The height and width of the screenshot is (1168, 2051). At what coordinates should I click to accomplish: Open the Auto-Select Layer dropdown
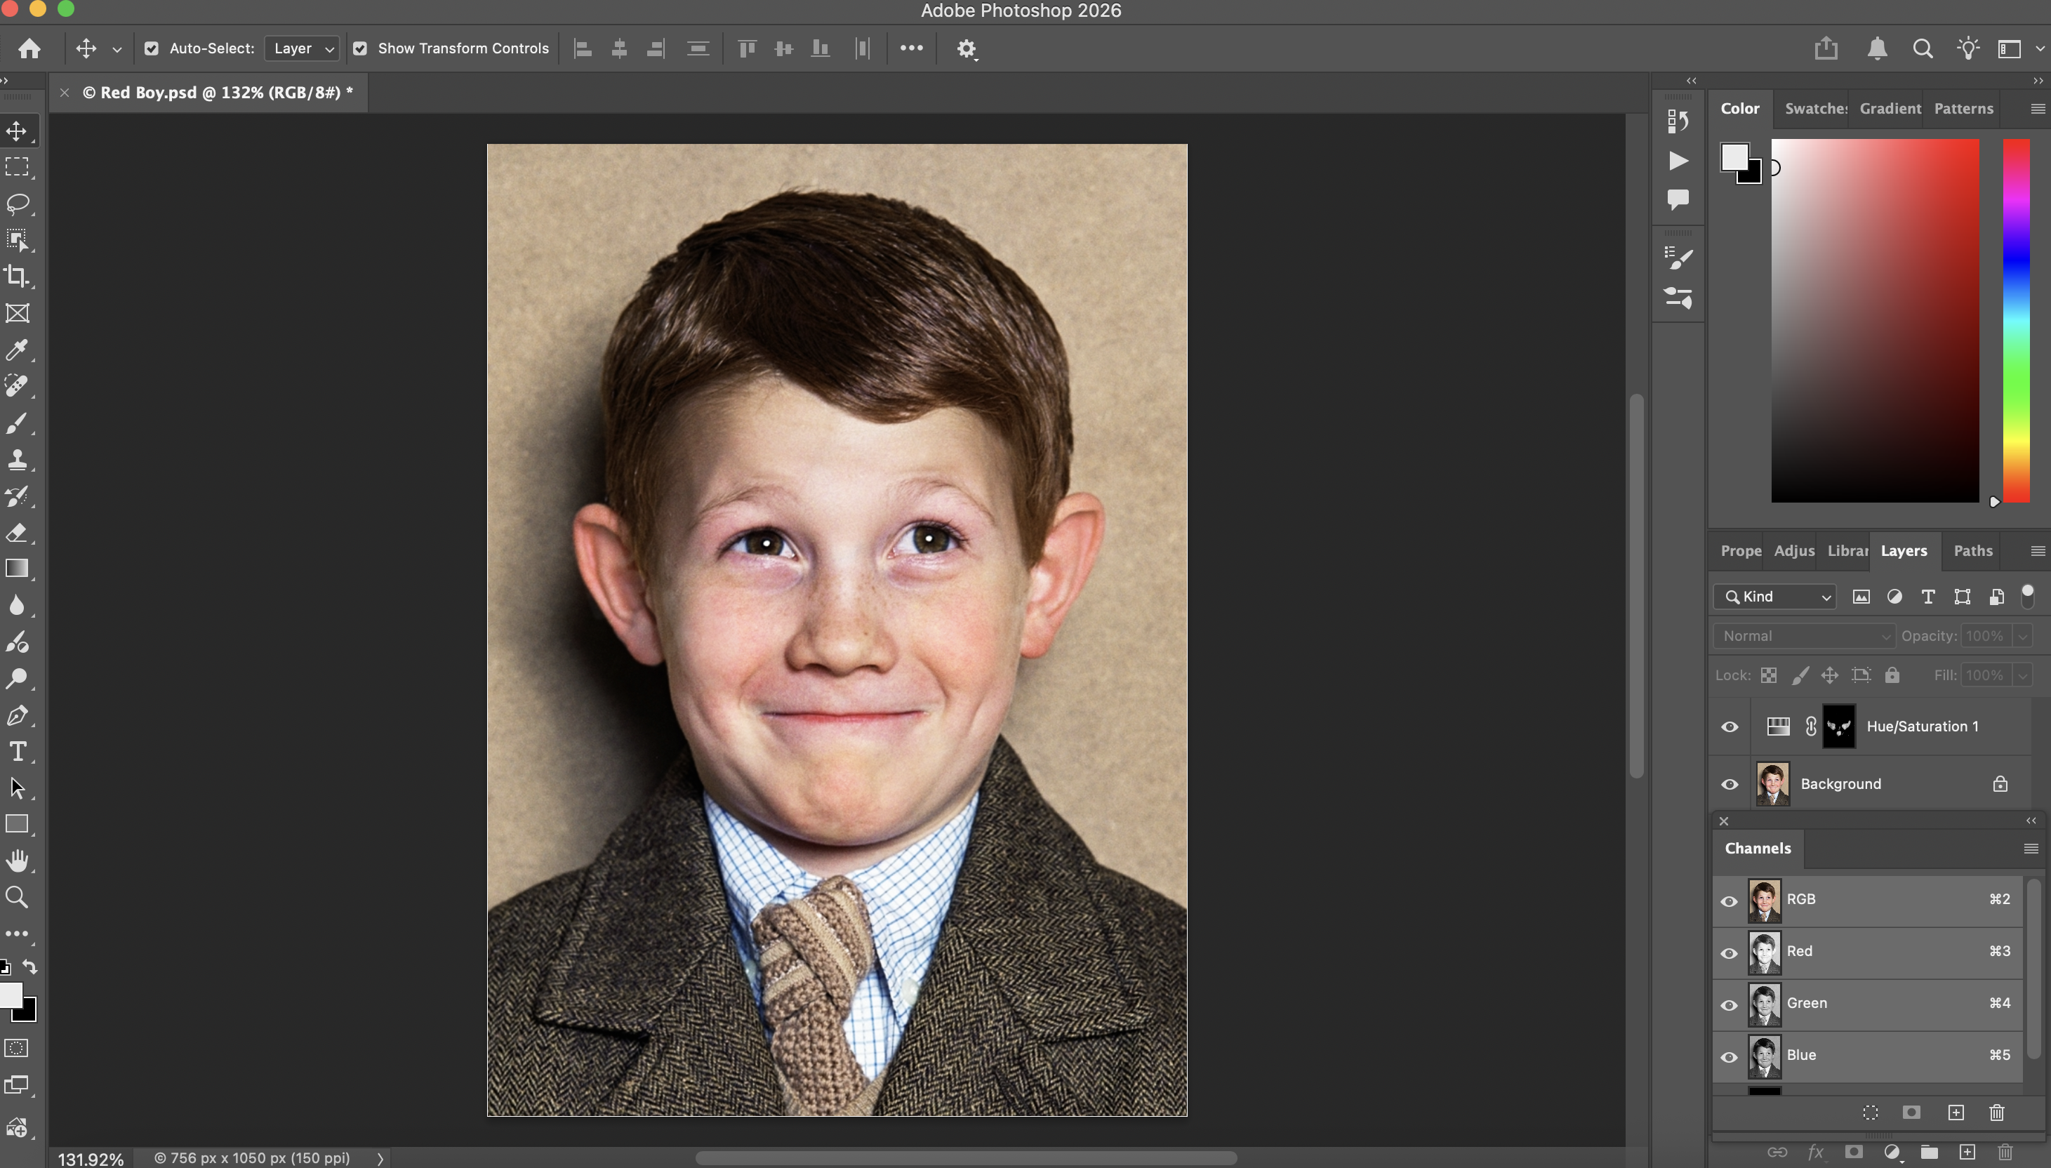click(x=302, y=49)
